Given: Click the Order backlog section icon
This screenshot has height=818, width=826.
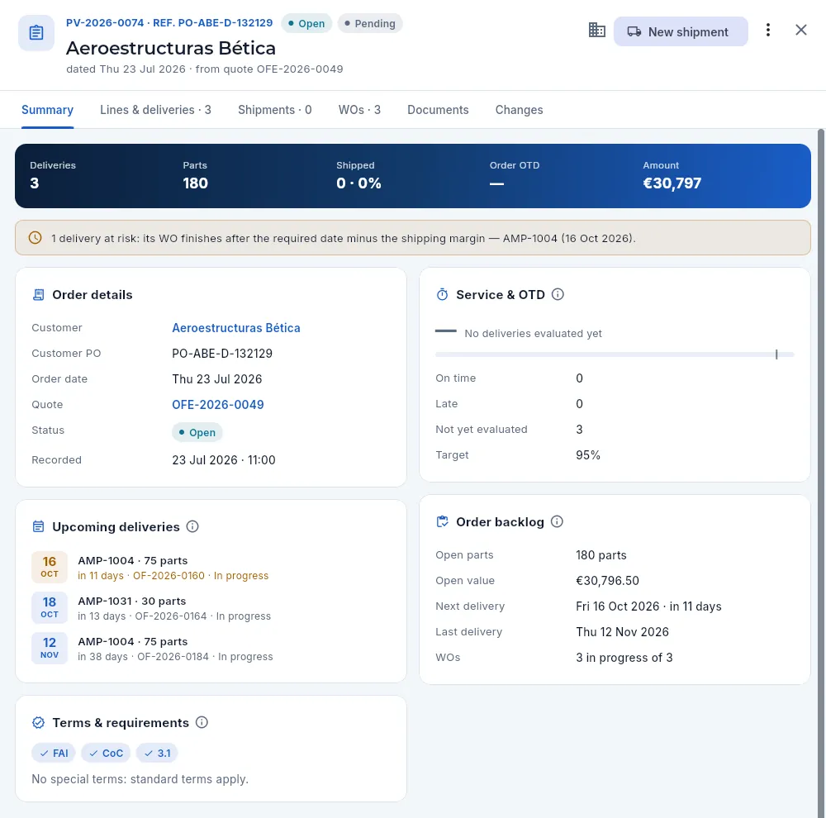Looking at the screenshot, I should point(443,522).
